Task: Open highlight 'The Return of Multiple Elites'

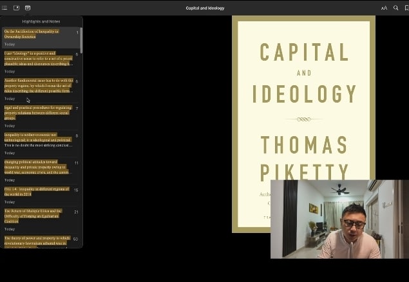Action: point(41,220)
